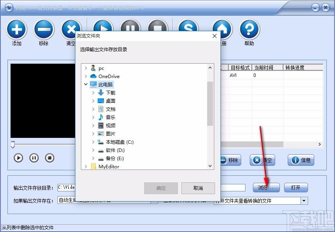The width and height of the screenshot is (335, 232).
Task: Click the play button under preview
Action: click(x=18, y=158)
